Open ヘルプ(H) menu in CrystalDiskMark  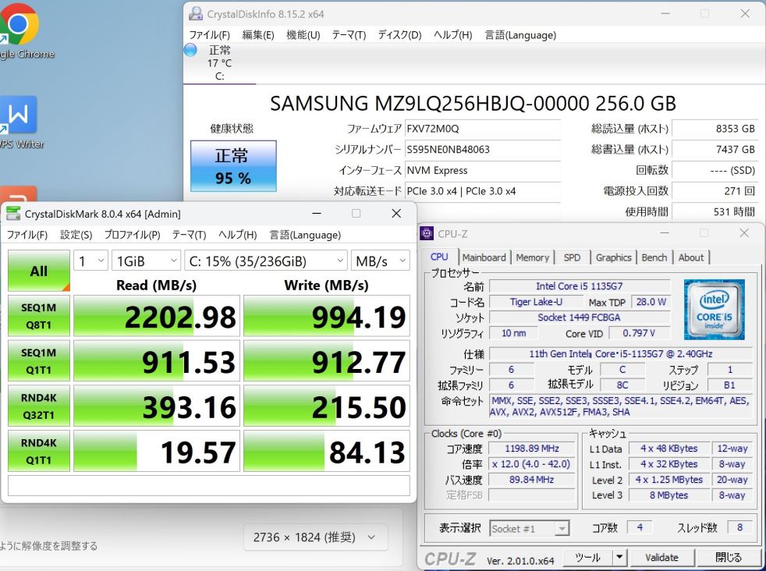tap(237, 235)
